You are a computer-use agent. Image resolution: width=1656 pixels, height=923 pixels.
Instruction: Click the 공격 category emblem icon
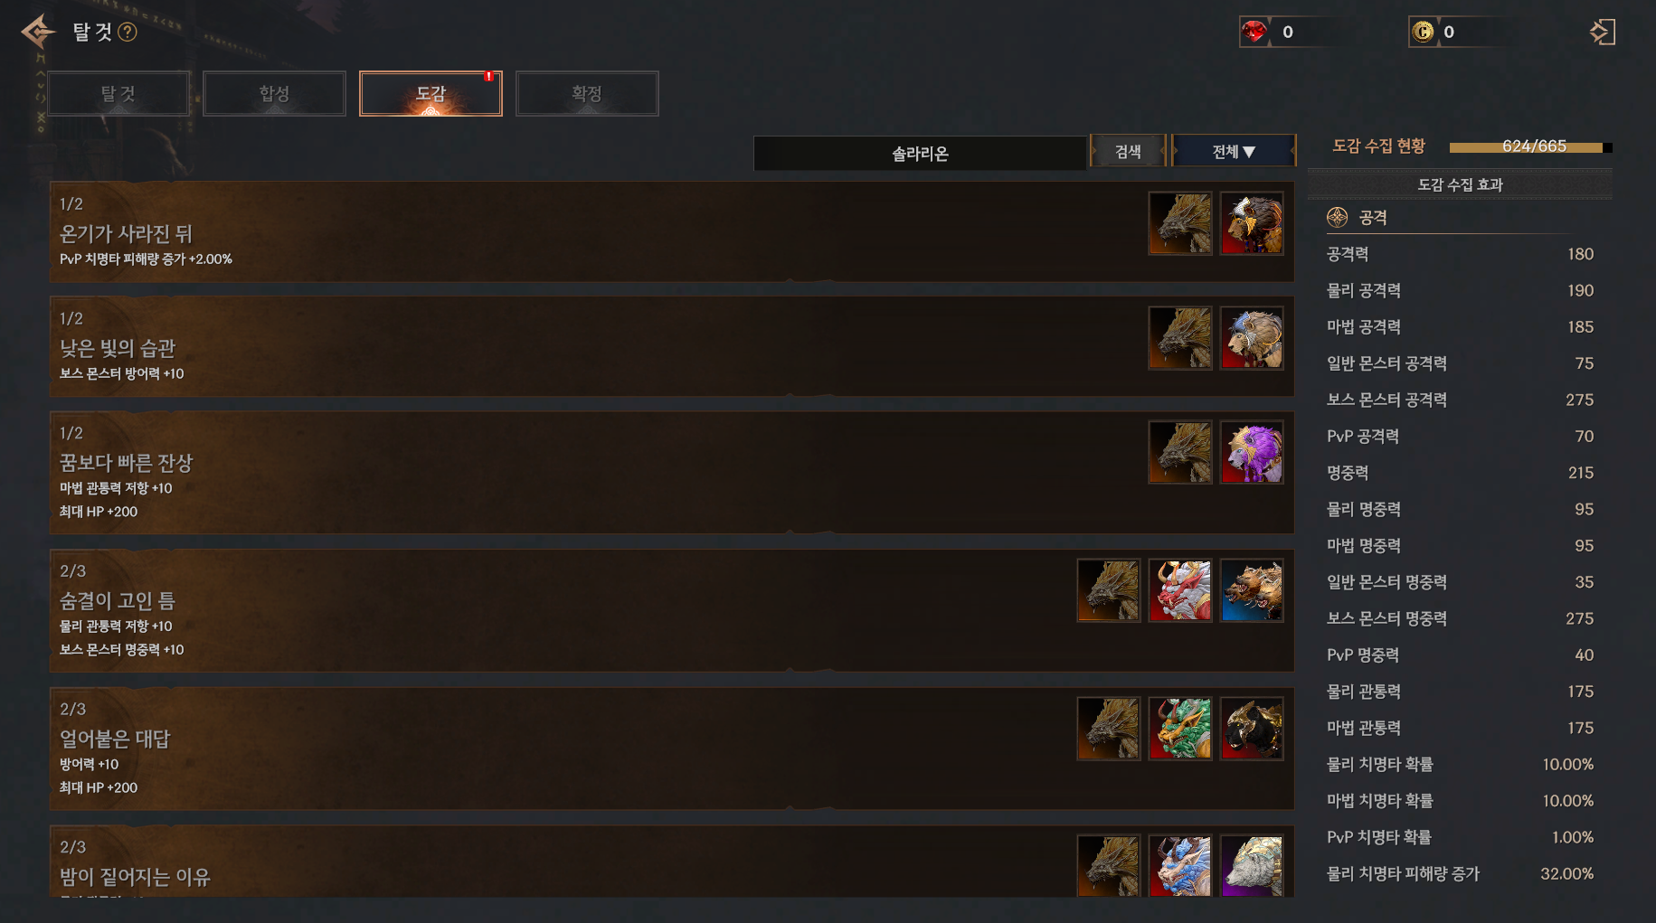[x=1337, y=217]
